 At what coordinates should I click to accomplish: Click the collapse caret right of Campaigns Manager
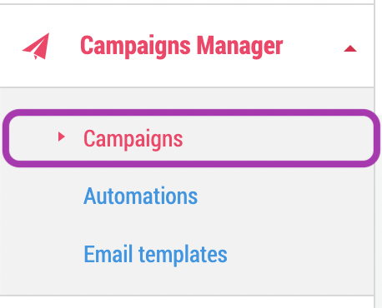point(350,49)
